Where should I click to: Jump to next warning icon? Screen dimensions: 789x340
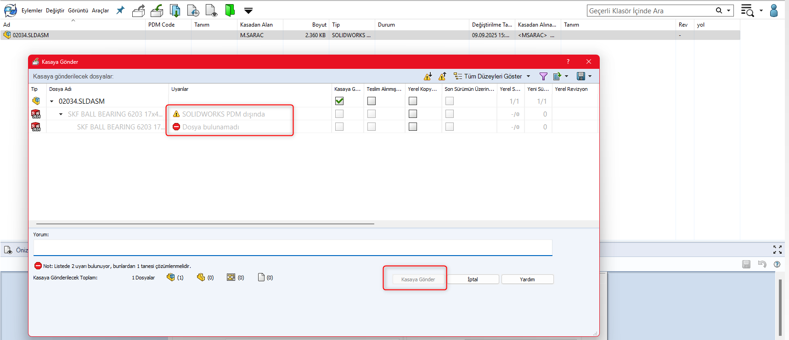point(428,76)
